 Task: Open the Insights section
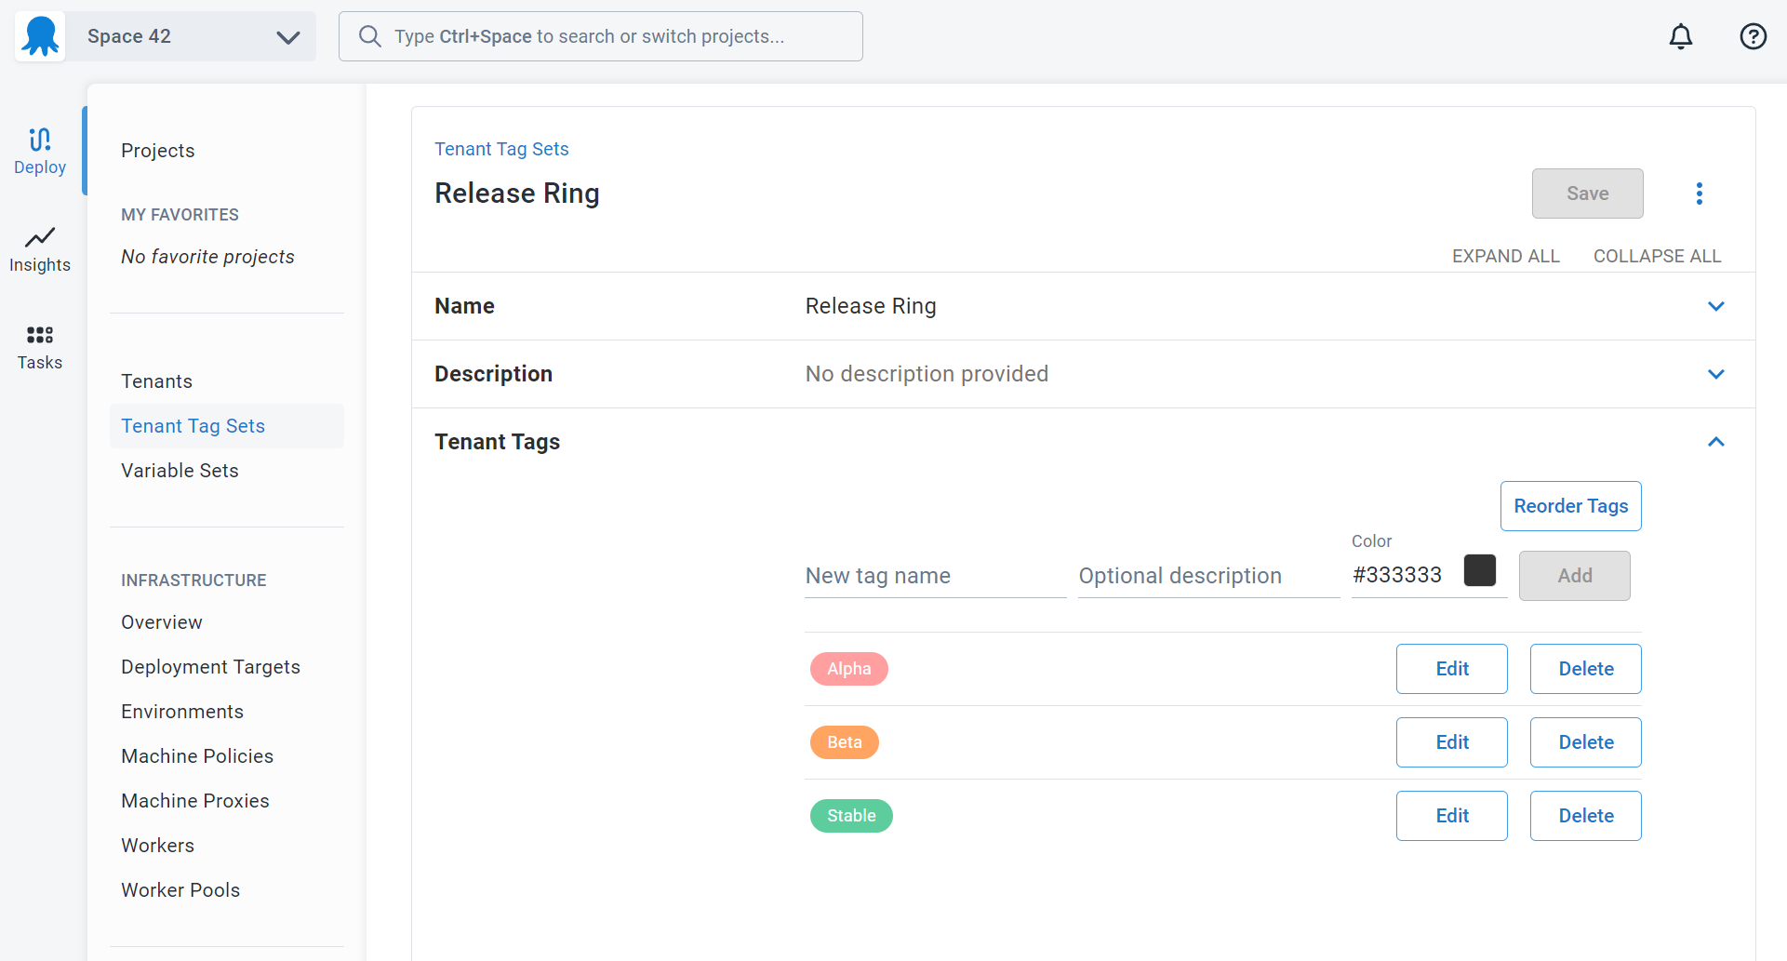click(40, 249)
